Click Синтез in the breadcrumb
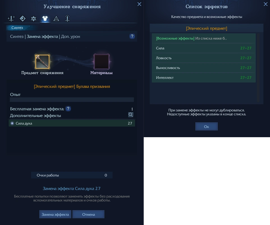 click(17, 36)
